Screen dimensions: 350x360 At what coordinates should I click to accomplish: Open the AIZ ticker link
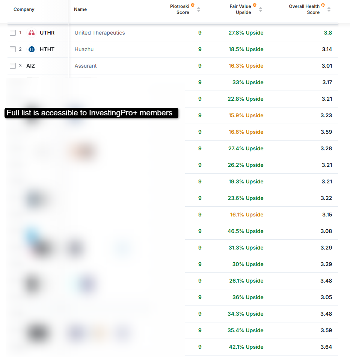30,66
